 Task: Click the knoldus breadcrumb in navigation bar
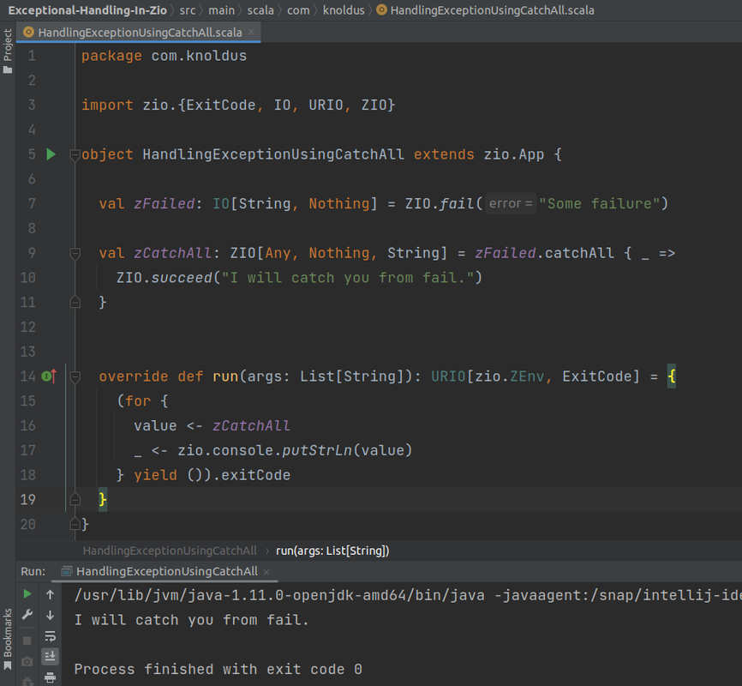click(344, 10)
